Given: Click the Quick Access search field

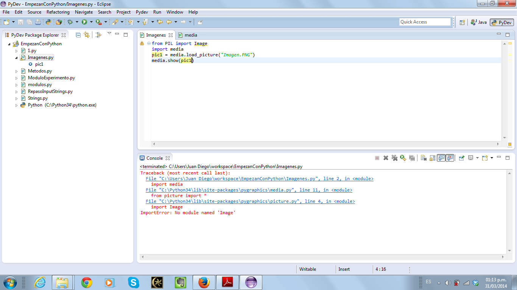Looking at the screenshot, I should (425, 22).
